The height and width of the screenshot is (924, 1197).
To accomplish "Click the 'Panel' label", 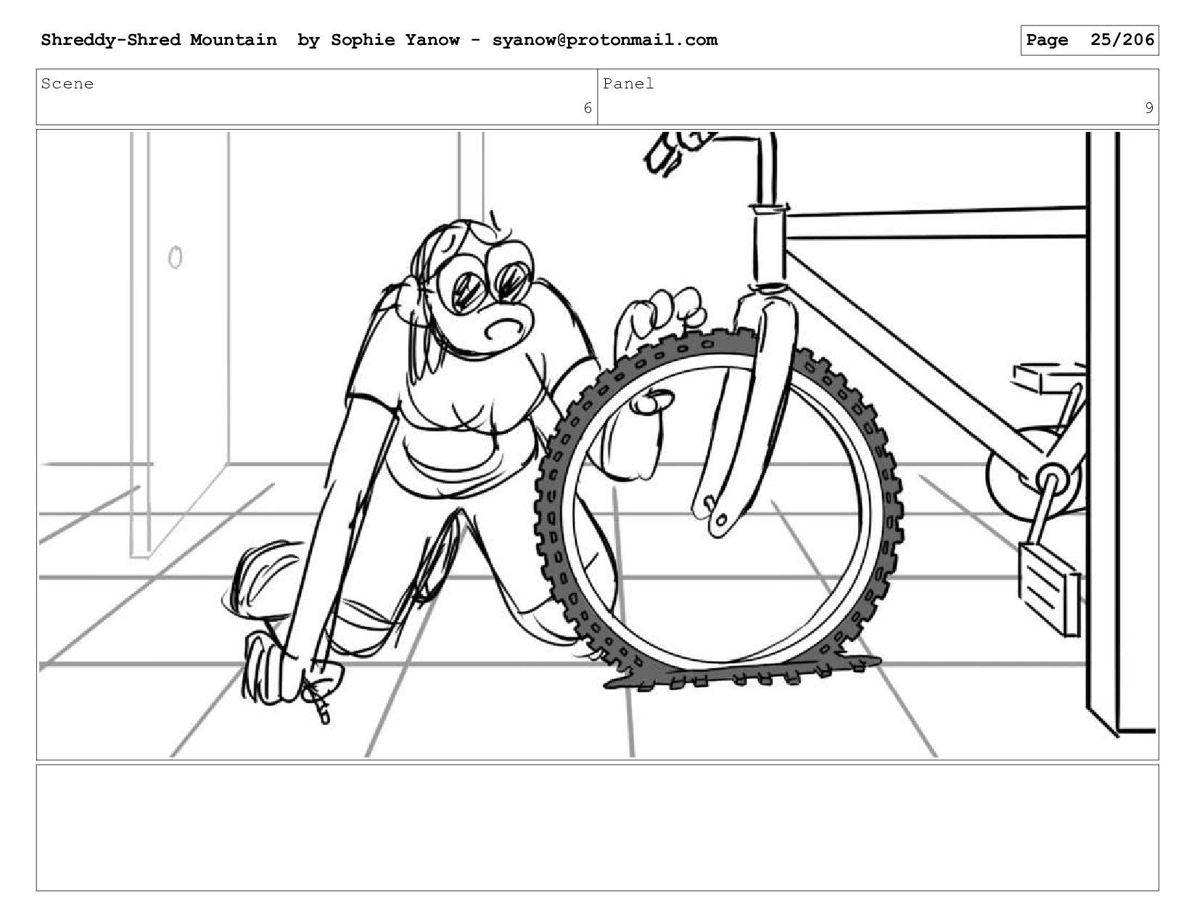I will (x=628, y=84).
